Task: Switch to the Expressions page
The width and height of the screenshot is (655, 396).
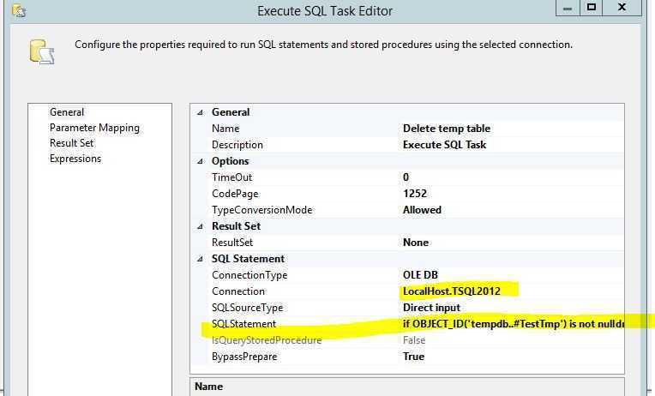Action: pos(75,159)
